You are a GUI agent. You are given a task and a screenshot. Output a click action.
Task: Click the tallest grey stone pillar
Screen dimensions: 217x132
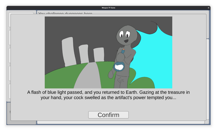(x=68, y=51)
